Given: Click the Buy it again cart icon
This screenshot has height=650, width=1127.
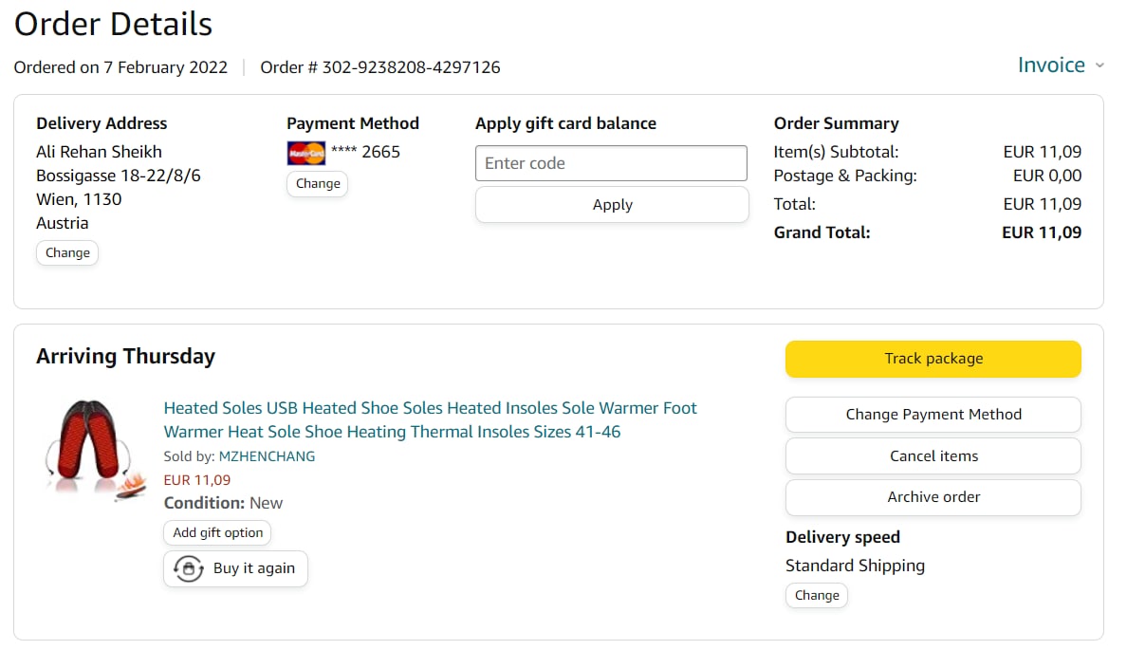Looking at the screenshot, I should (x=189, y=568).
